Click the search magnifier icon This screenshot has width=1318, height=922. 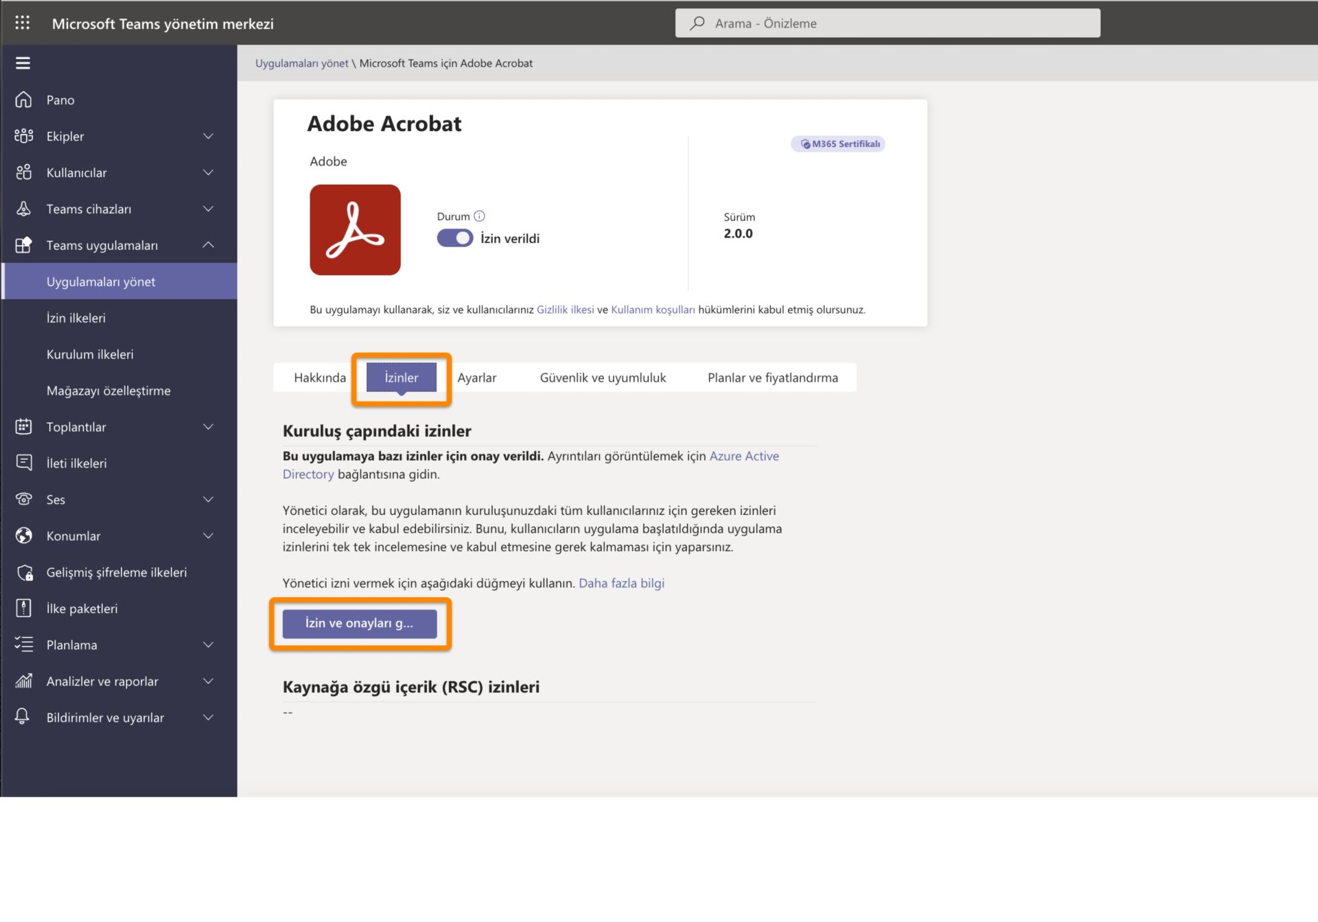[697, 23]
